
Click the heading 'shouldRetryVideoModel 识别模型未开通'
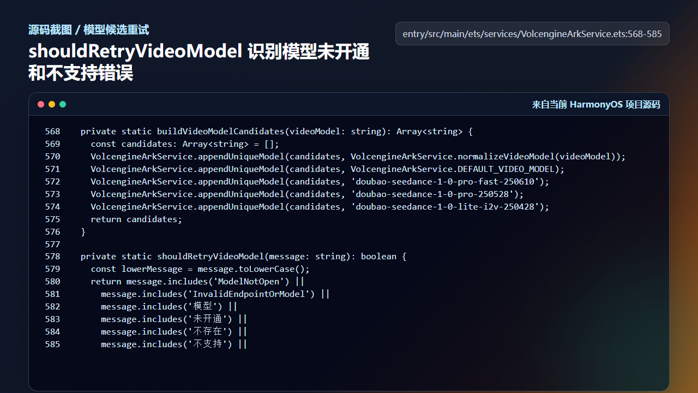[199, 52]
